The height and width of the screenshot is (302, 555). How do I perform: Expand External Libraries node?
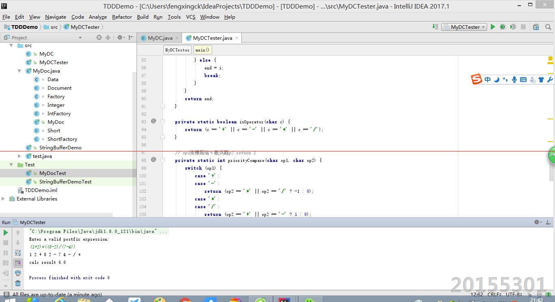(x=3, y=198)
